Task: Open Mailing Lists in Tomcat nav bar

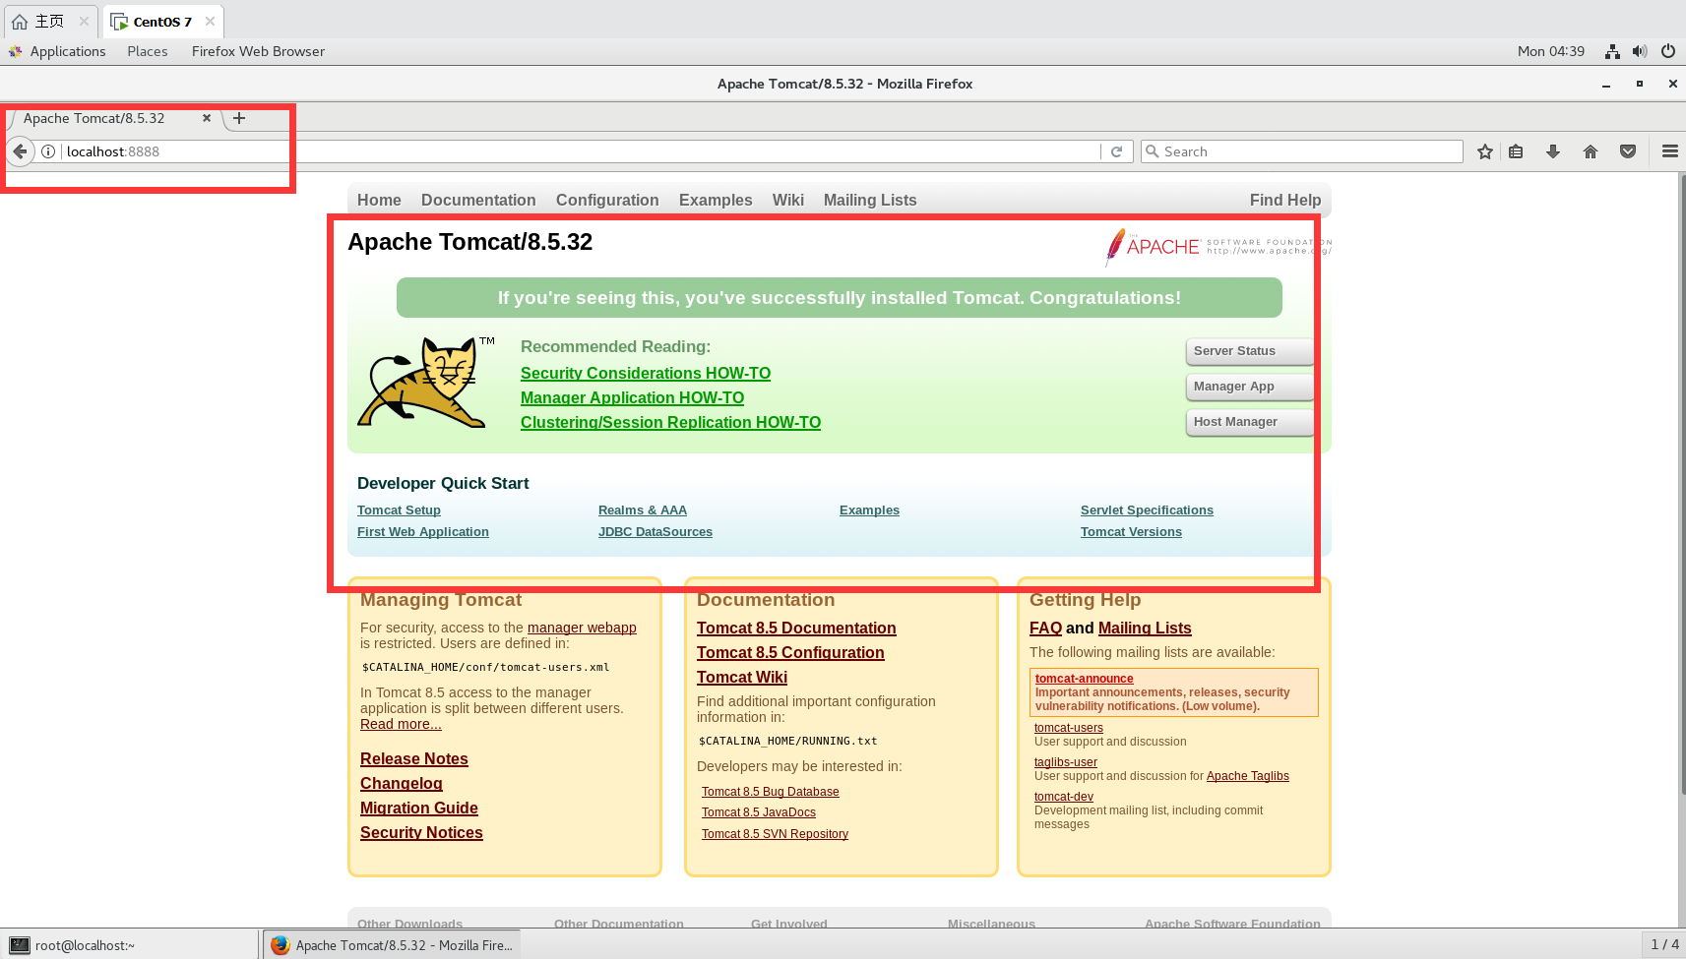Action: tap(870, 200)
